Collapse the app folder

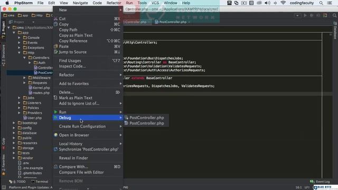point(14,33)
